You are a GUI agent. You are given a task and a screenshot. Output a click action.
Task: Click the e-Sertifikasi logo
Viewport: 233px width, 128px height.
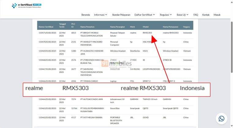tap(26, 5)
